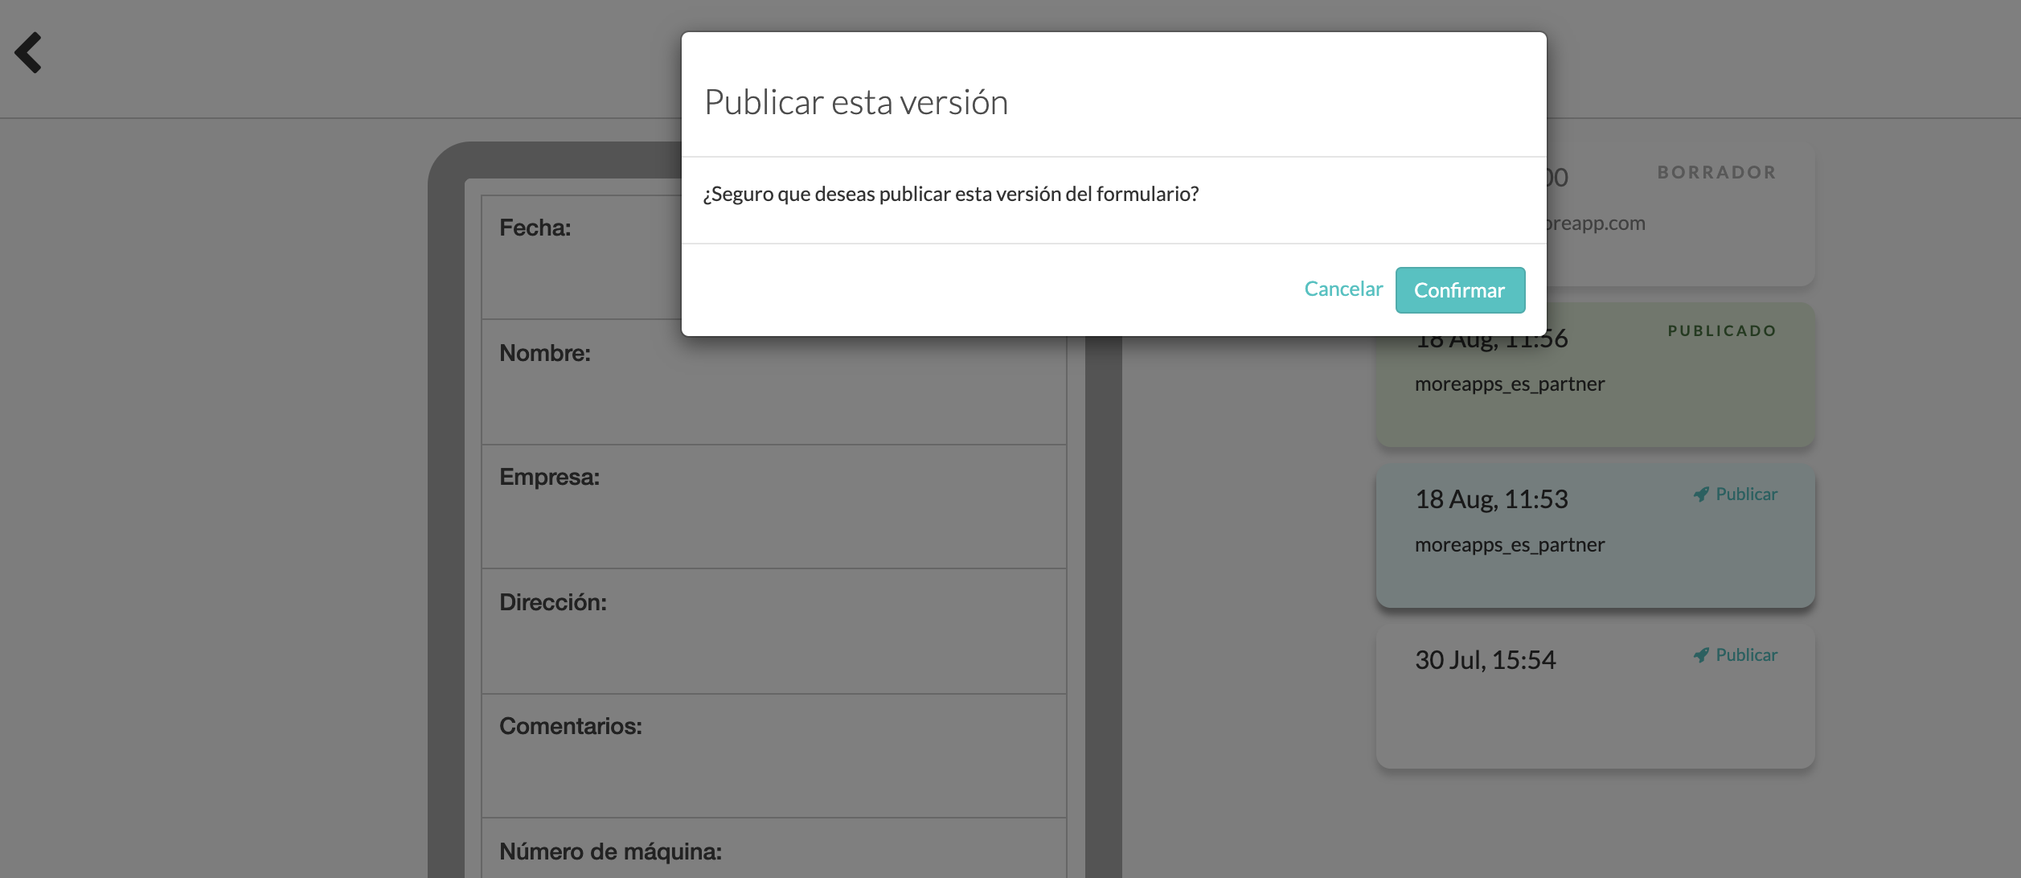This screenshot has height=878, width=2021.
Task: Click the rocket icon on the 18 Aug 11:53 version
Action: pos(1701,494)
